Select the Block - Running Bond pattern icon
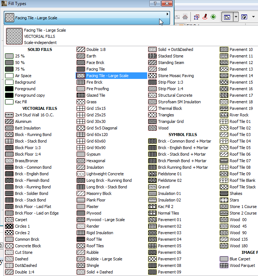Viewport: 258px width, 276px height. (9, 135)
